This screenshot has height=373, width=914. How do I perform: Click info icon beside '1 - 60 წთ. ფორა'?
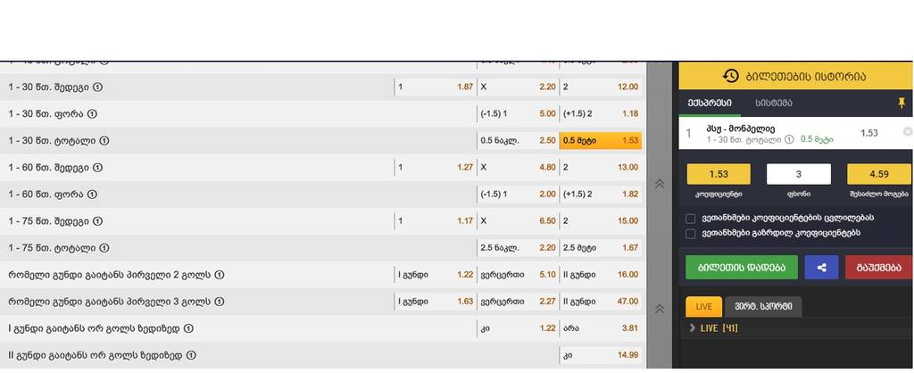pos(92,194)
